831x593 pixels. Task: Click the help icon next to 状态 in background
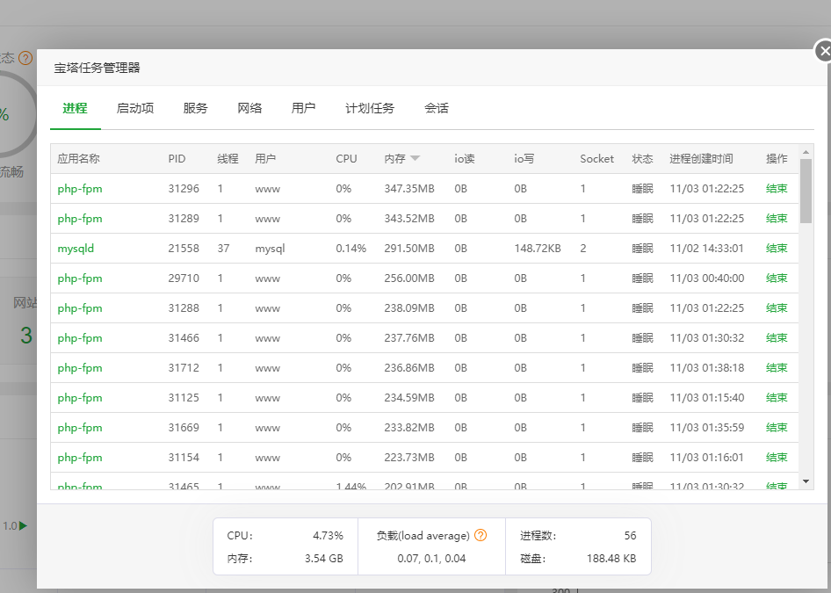tap(25, 57)
